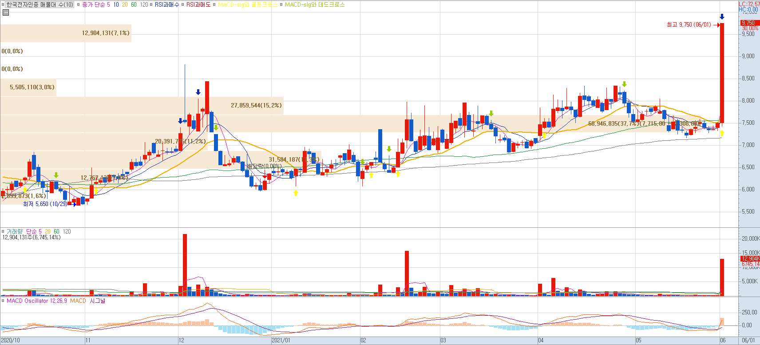Click the 배당락(0.00%) ex-dividend label
This screenshot has height=345, width=760.
265,167
